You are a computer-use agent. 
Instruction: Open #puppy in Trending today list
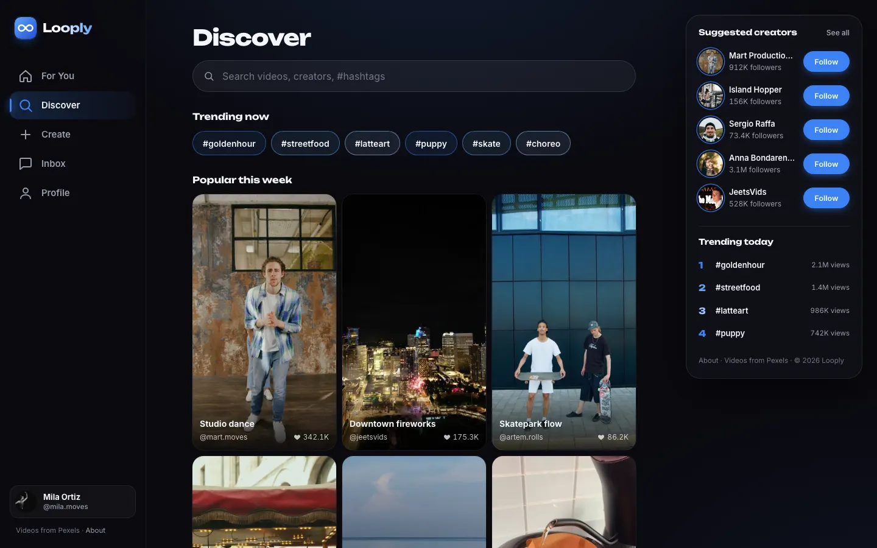(774, 333)
